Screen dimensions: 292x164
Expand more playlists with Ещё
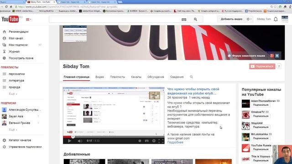point(13,94)
